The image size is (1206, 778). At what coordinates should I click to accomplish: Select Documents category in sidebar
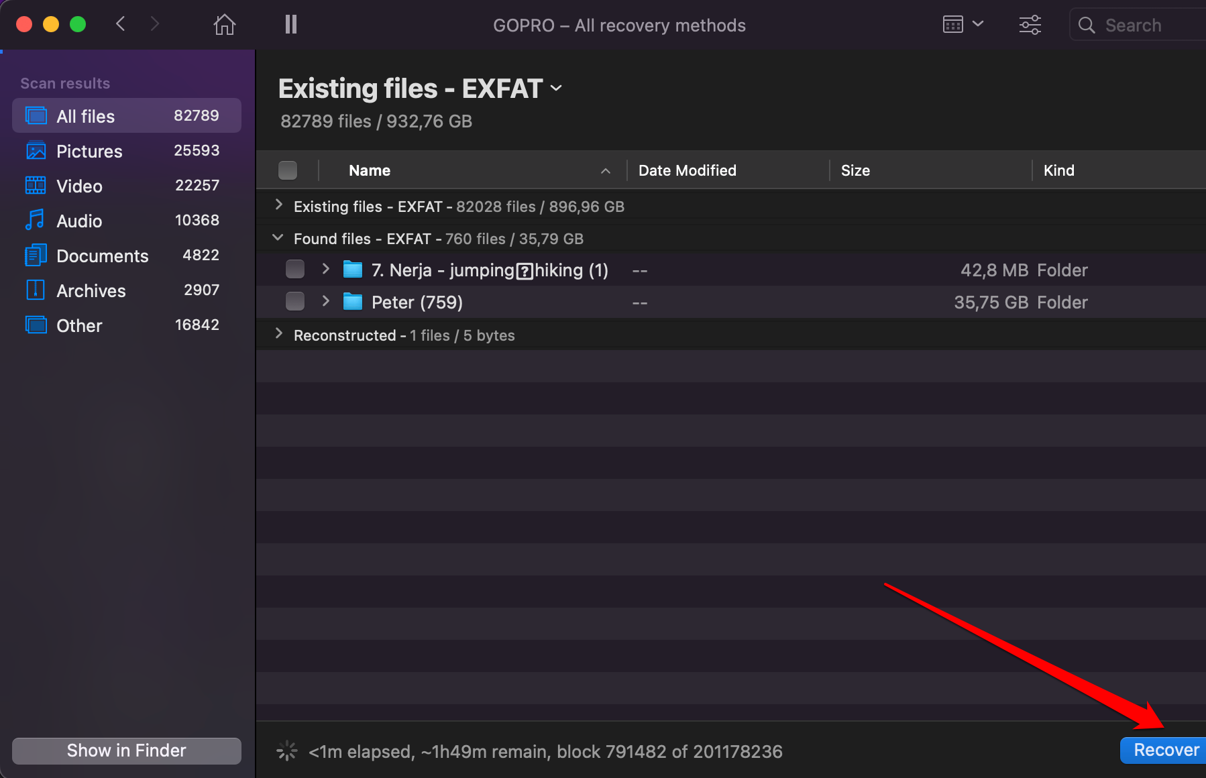pyautogui.click(x=127, y=256)
